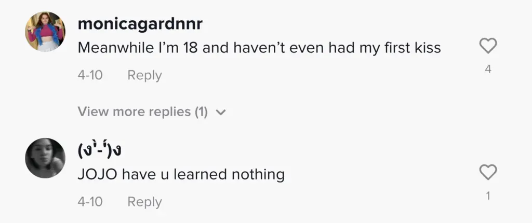The width and height of the screenshot is (532, 223).
Task: Select the kaomoji username above JOJO comment
Action: tap(102, 151)
